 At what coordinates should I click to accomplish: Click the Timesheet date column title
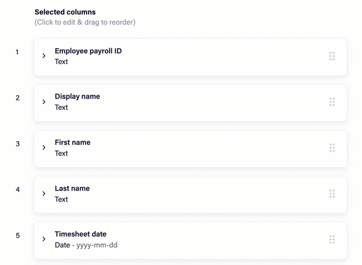tap(81, 234)
